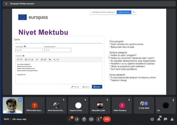Expand the 16 kişi daha participants tile
Image resolution: width=177 pixels, height=125 pixels.
tap(144, 105)
